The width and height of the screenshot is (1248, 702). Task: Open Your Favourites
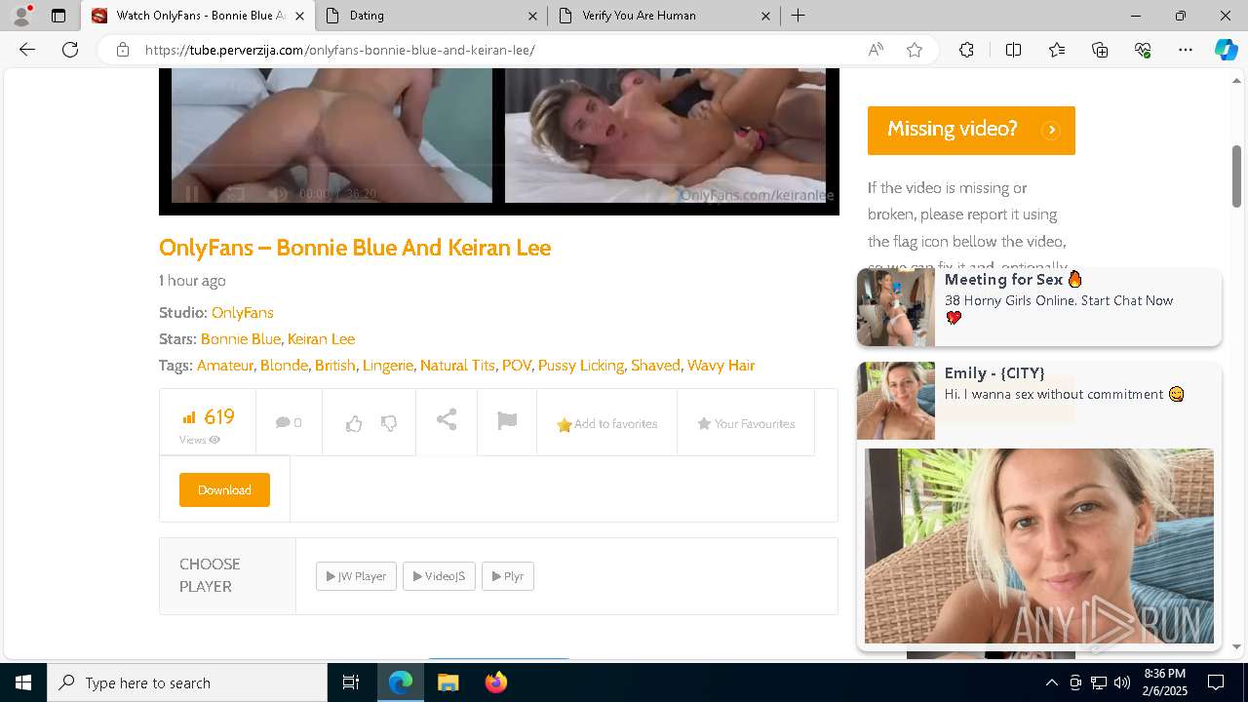coord(746,424)
